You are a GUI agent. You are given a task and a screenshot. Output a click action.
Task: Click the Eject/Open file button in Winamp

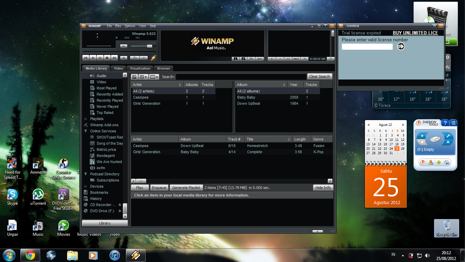[x=124, y=58]
